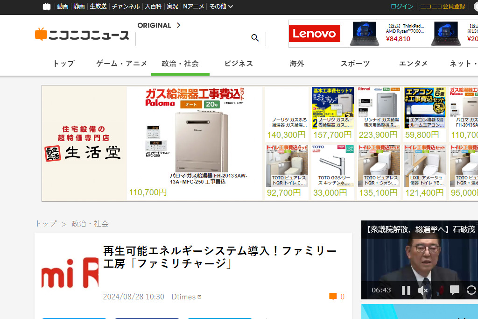Click the ニコニコ会員登録 link

pos(443,7)
